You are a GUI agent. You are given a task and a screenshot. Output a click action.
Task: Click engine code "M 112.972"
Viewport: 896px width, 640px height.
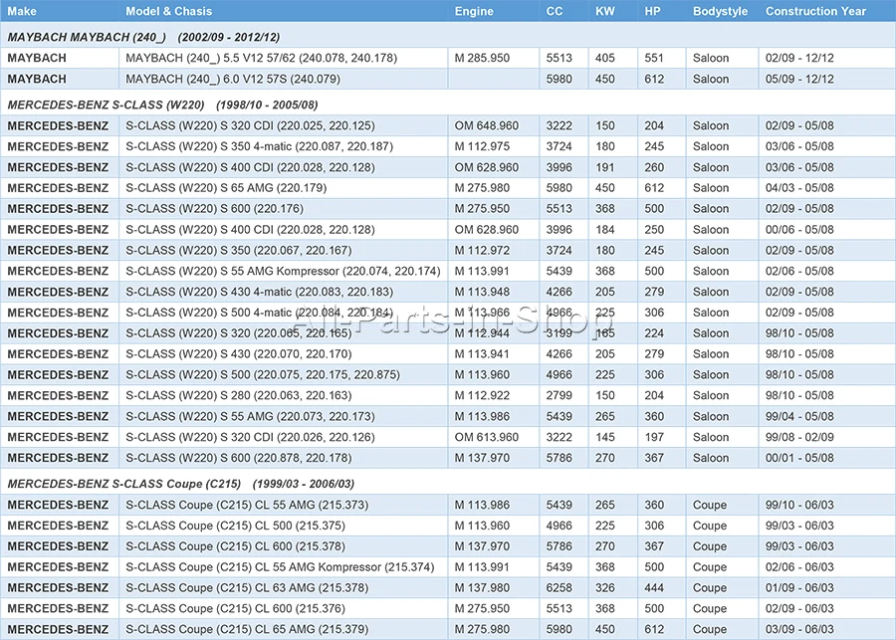pyautogui.click(x=482, y=250)
